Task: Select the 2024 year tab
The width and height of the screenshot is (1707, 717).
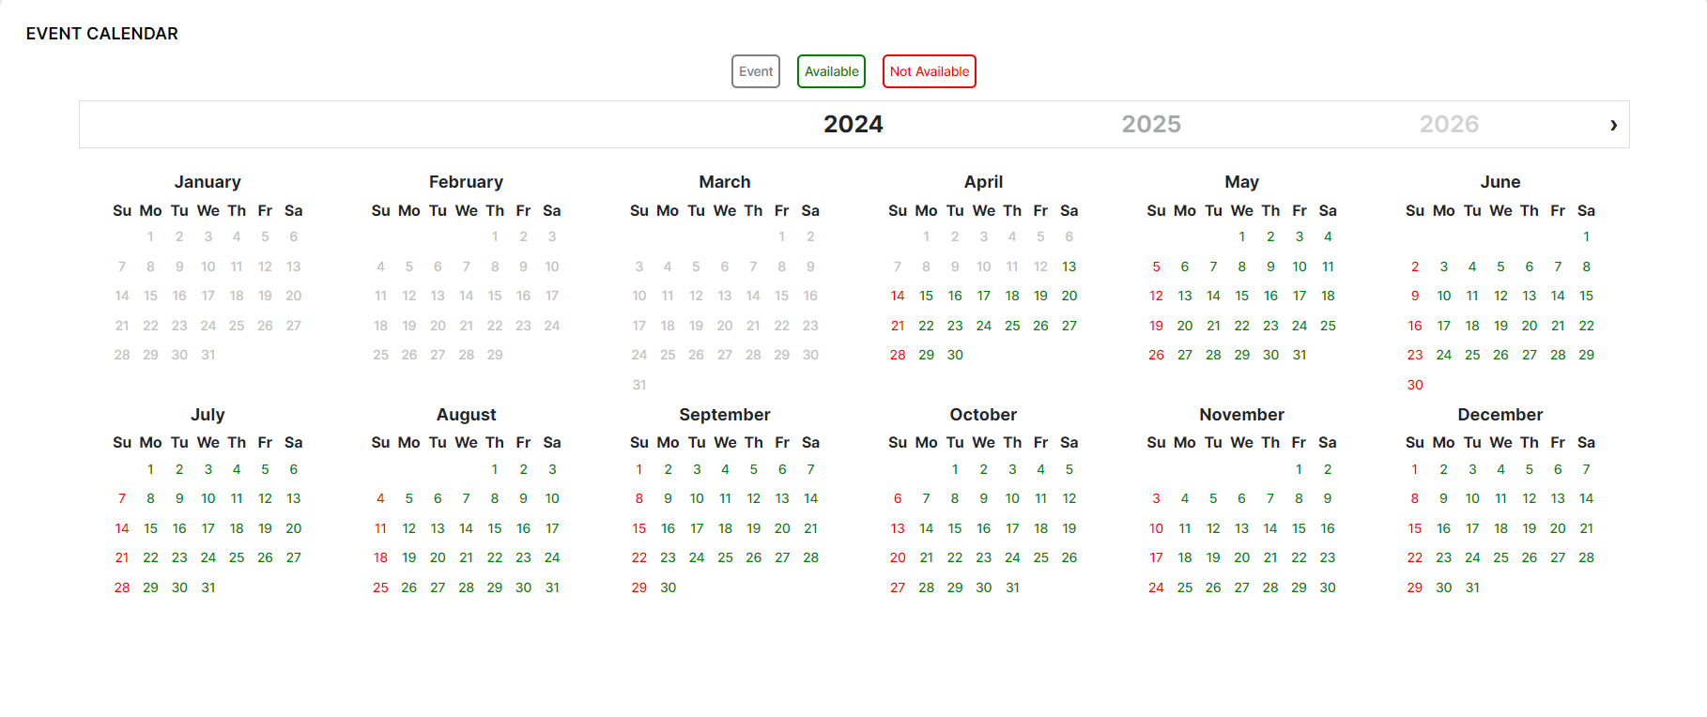Action: click(853, 125)
